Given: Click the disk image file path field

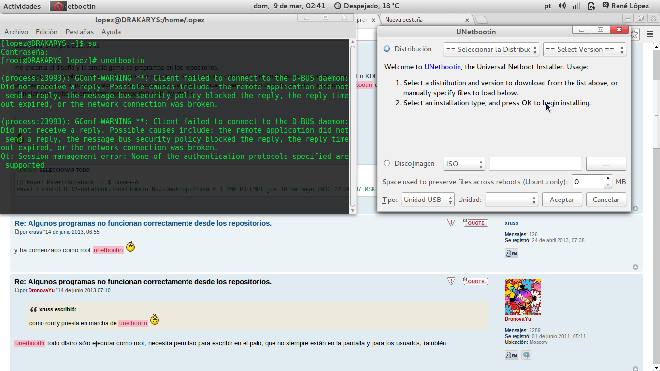Looking at the screenshot, I should click(535, 164).
